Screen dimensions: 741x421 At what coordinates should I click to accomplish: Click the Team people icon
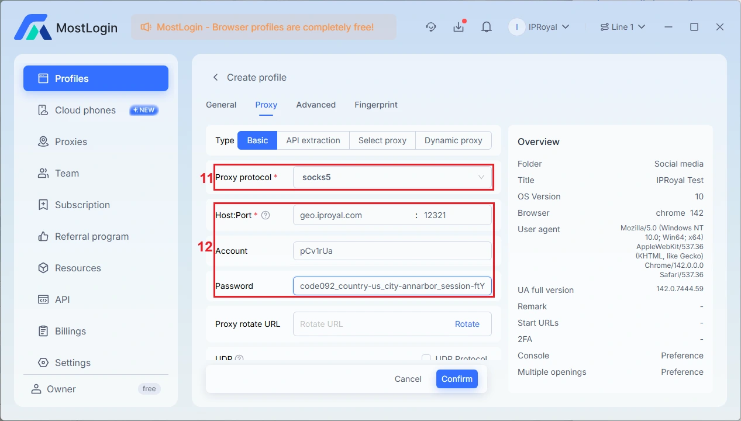coord(43,173)
